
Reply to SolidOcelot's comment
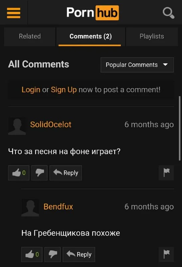coord(66,173)
